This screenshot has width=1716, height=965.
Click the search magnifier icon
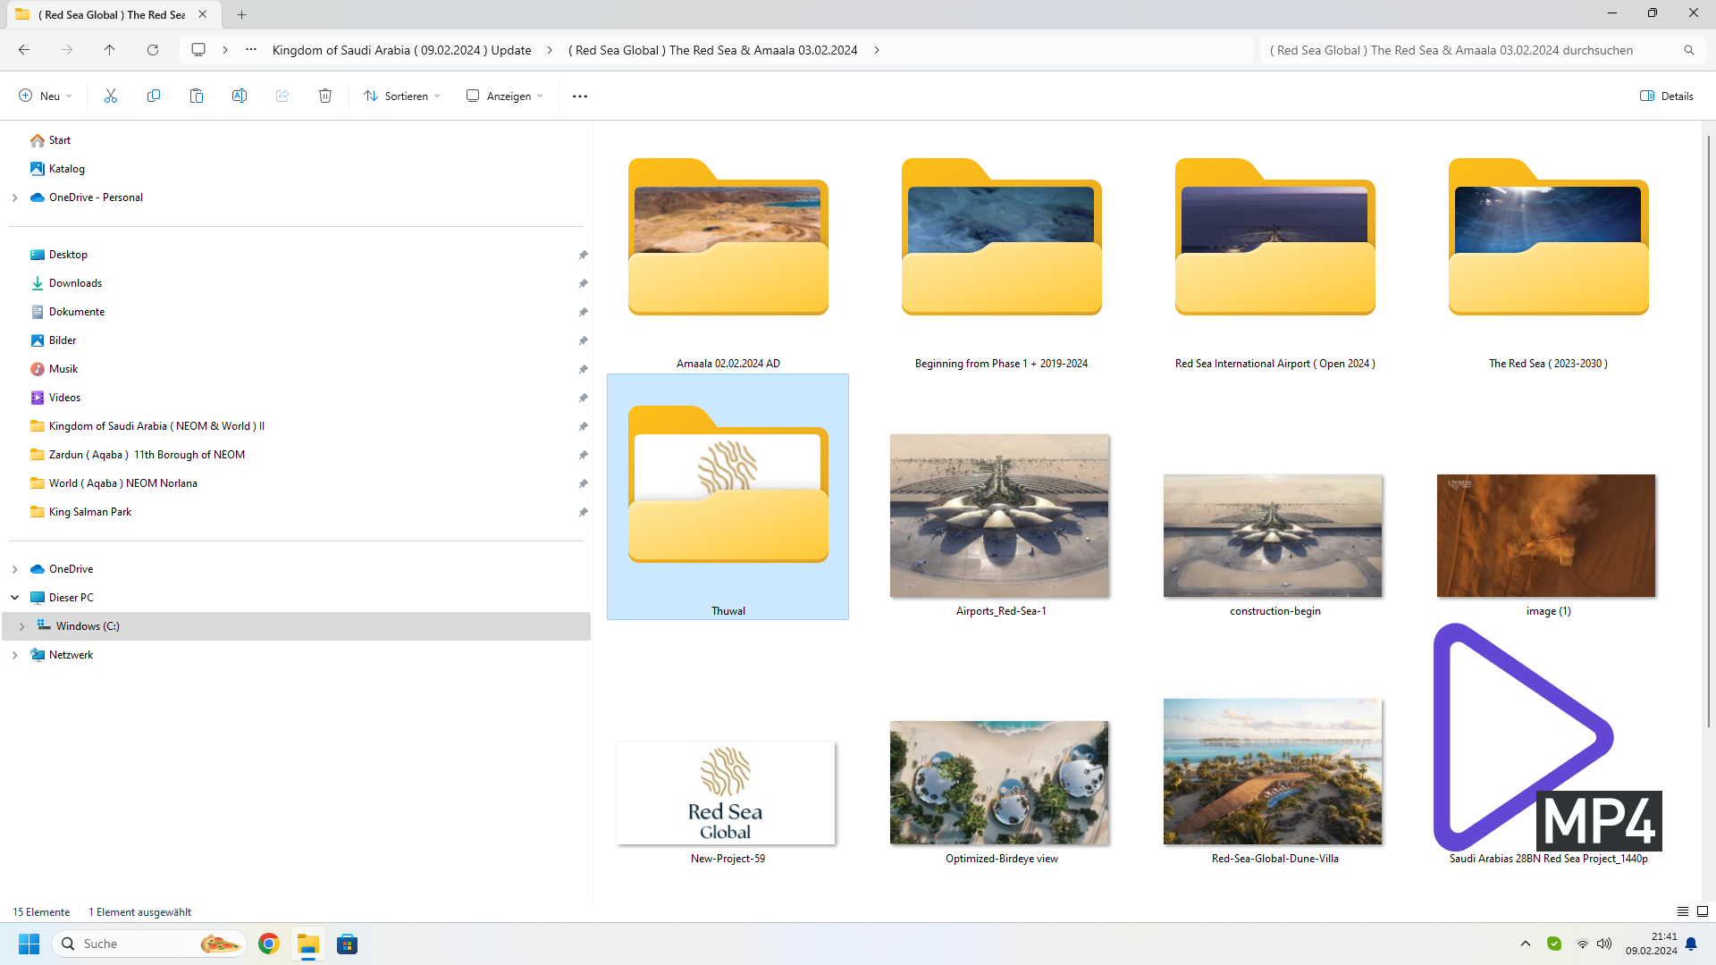[x=1689, y=50]
